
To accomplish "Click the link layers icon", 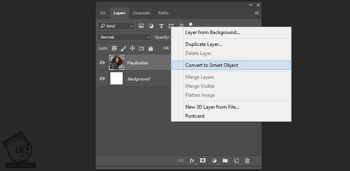I will pyautogui.click(x=181, y=161).
